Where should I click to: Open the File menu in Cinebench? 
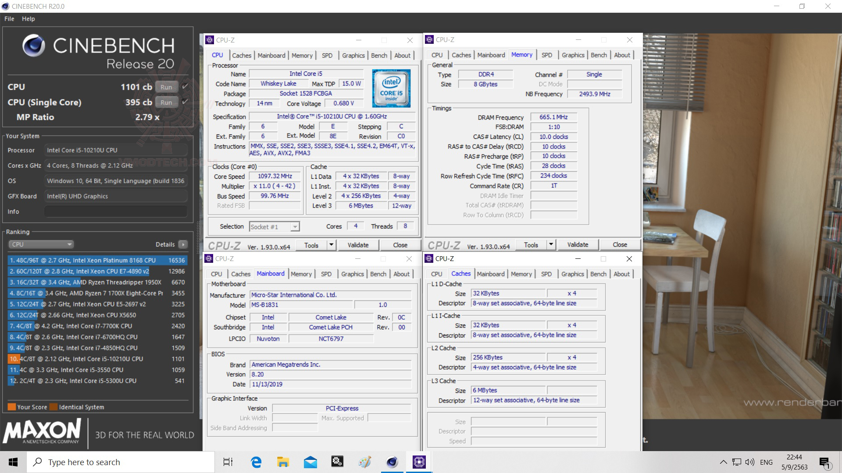point(8,18)
